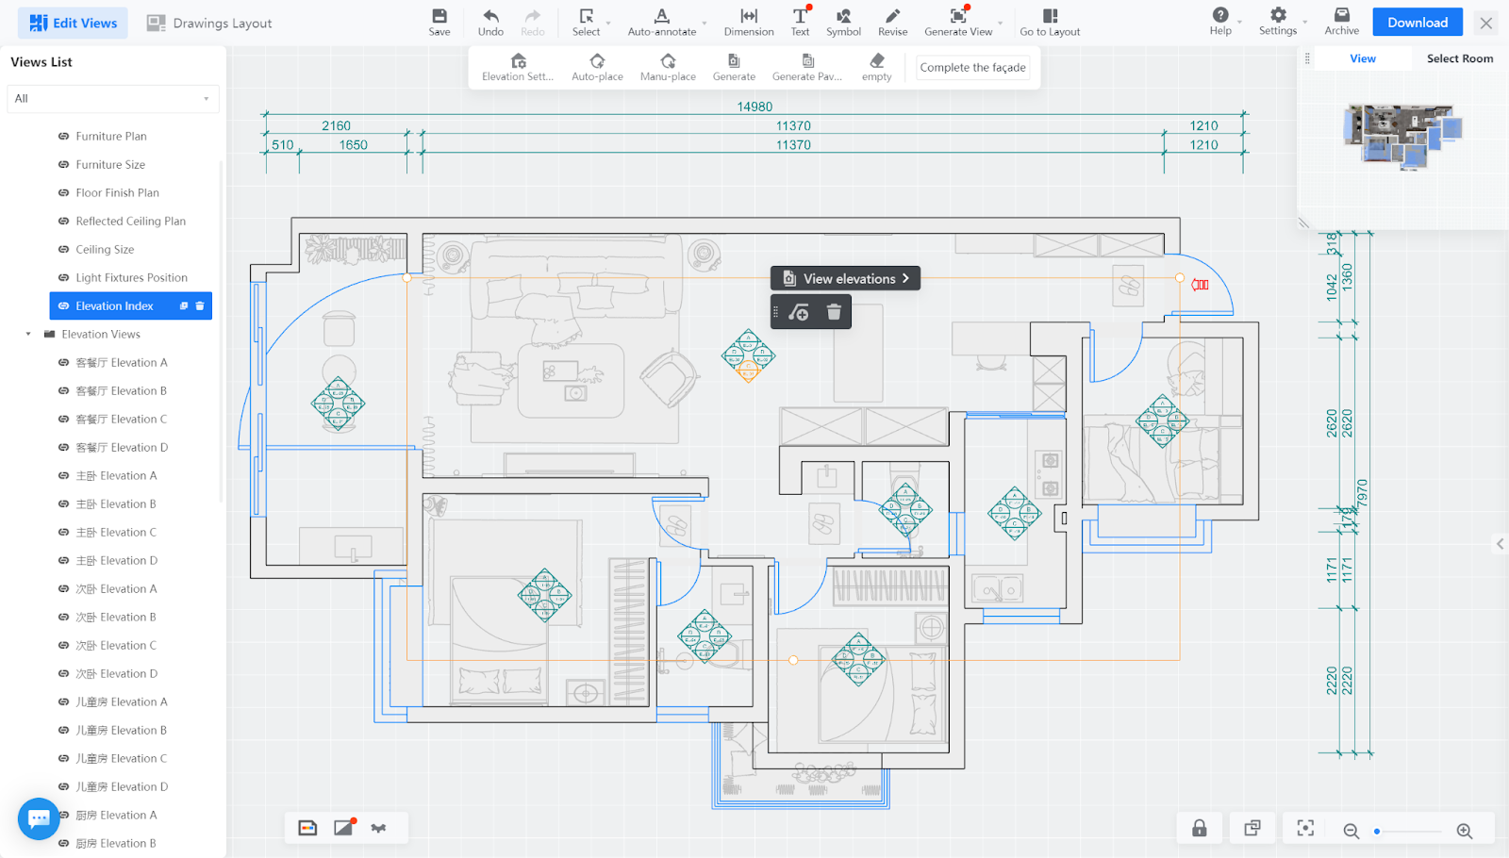Click the blue Download button
Screen dimensions: 1509x858
(x=1417, y=23)
